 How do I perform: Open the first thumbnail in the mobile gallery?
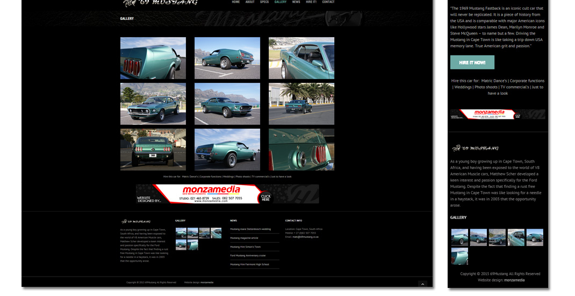pos(459,237)
